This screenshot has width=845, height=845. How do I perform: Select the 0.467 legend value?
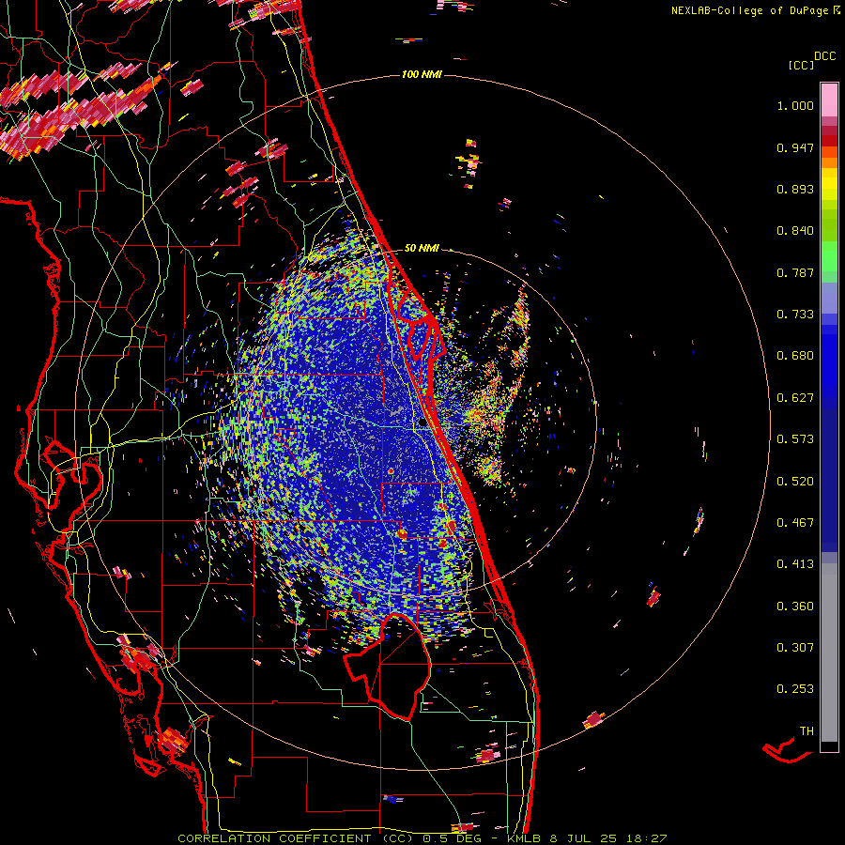[x=795, y=523]
